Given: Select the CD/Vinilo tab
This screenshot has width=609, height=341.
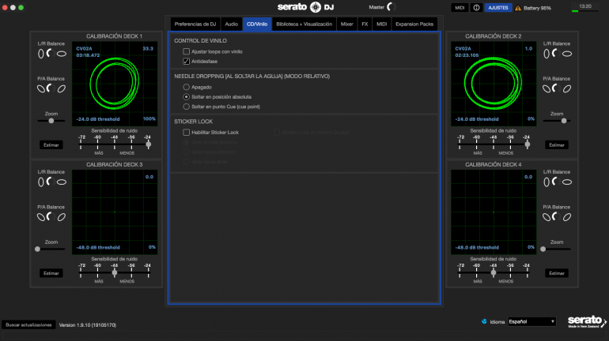Looking at the screenshot, I should pos(257,24).
